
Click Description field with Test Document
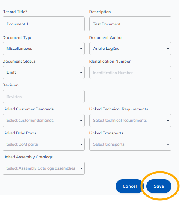pyautogui.click(x=130, y=24)
